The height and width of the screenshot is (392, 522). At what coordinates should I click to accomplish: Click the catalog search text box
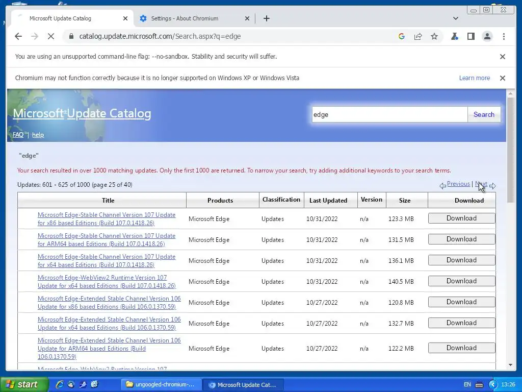(389, 115)
